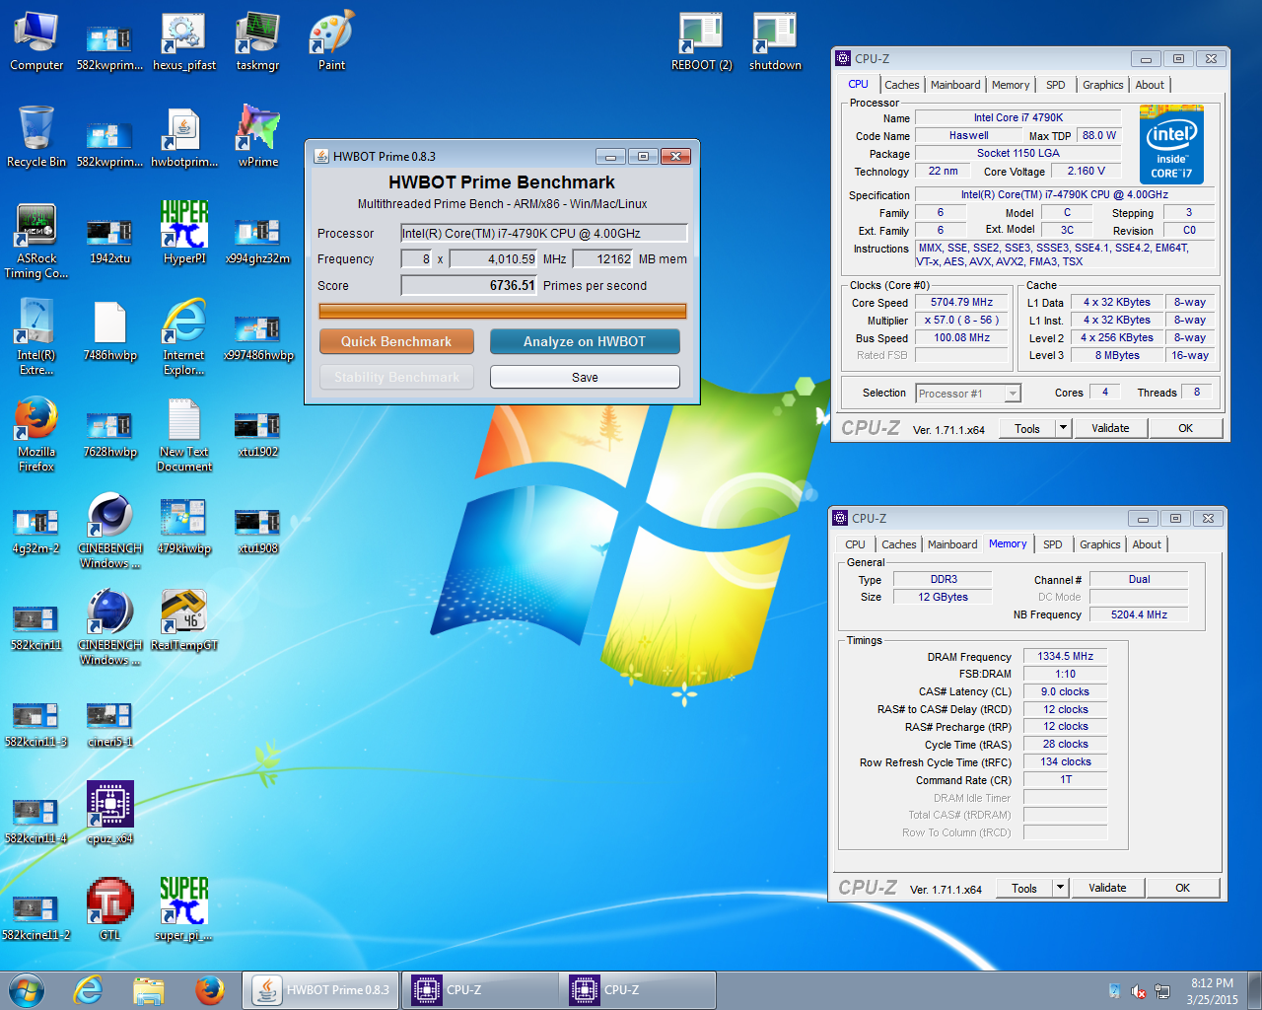Screen dimensions: 1262x1010
Task: Open hexus_pifast desktop shortcut
Action: click(184, 41)
